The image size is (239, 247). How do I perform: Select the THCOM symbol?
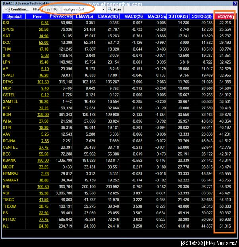coord(10,206)
